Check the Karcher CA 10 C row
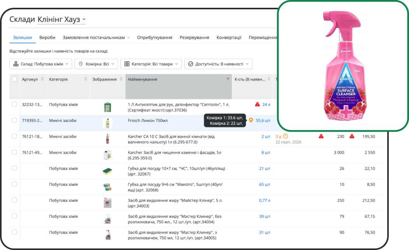This screenshot has height=250, width=409. point(14,136)
